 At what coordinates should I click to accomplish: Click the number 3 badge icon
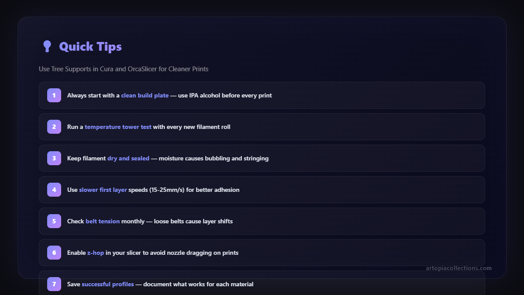(x=54, y=158)
